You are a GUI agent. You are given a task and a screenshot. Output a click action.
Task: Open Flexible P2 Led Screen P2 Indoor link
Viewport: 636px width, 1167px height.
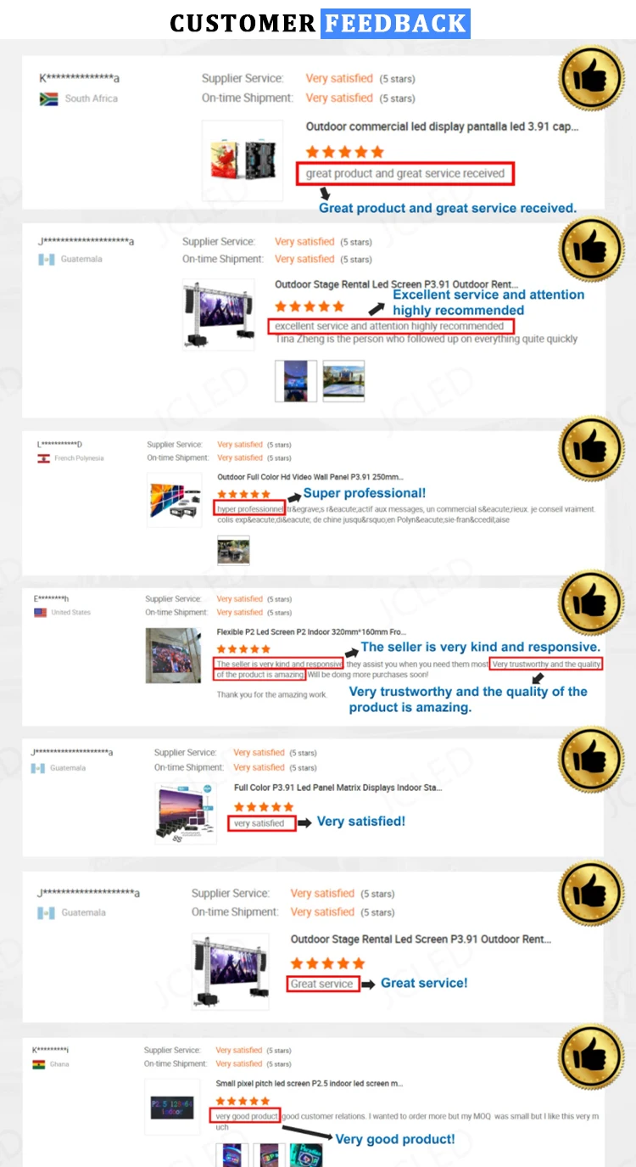tap(311, 631)
